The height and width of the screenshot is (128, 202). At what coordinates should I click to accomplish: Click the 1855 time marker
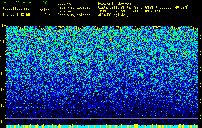click(99, 28)
